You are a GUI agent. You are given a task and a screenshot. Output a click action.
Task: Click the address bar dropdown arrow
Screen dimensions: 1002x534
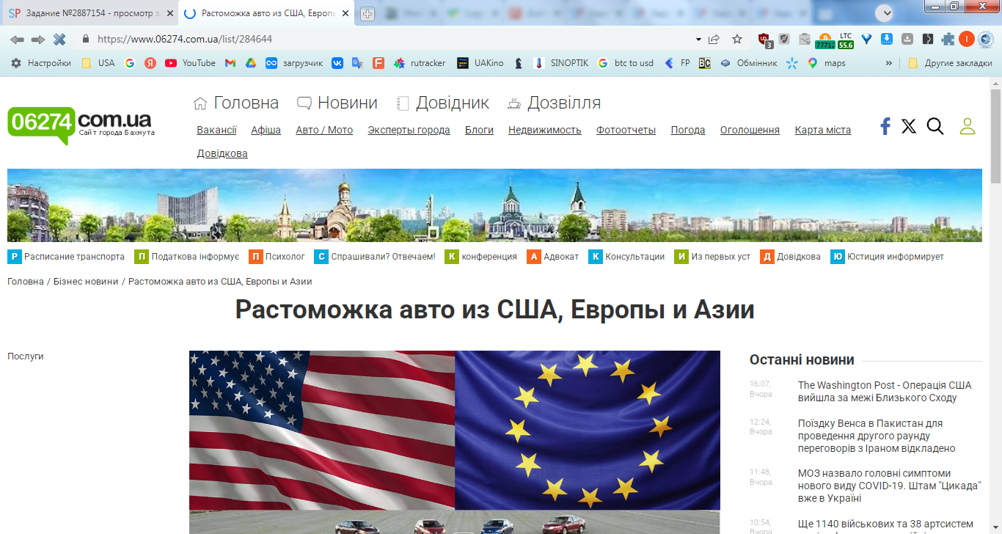pyautogui.click(x=698, y=39)
